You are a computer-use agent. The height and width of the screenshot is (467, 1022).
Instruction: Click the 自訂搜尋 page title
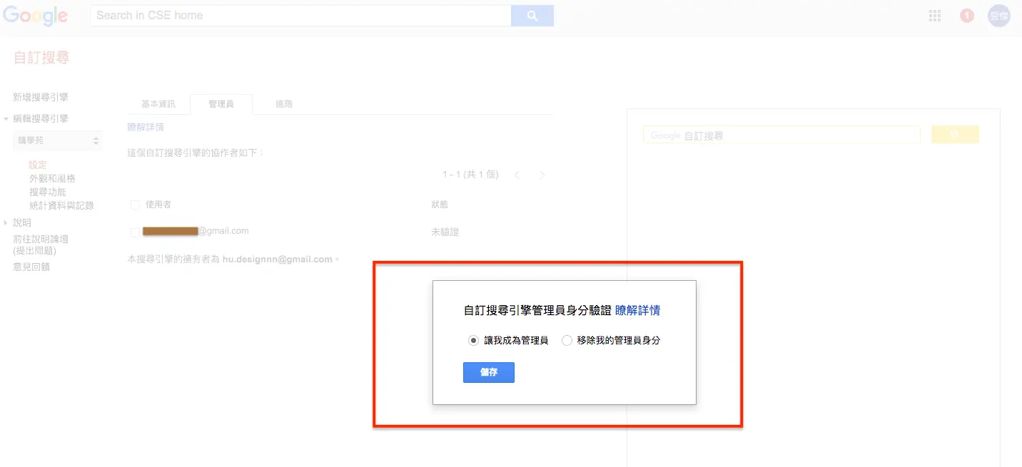pos(42,58)
